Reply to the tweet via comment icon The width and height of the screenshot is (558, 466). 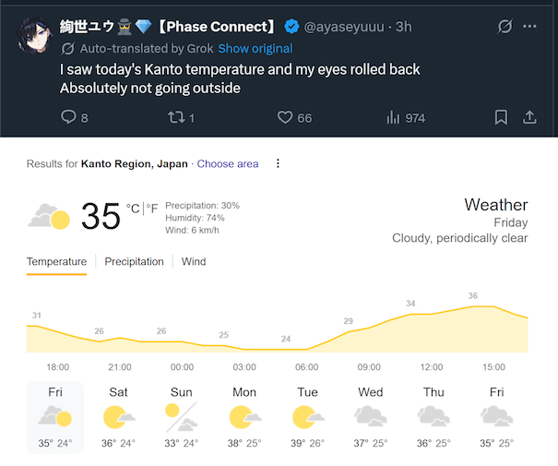tap(68, 117)
